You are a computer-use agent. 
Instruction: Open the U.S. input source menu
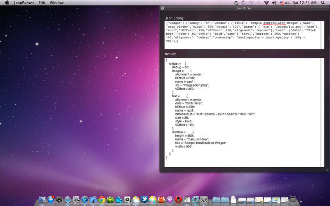click(285, 3)
